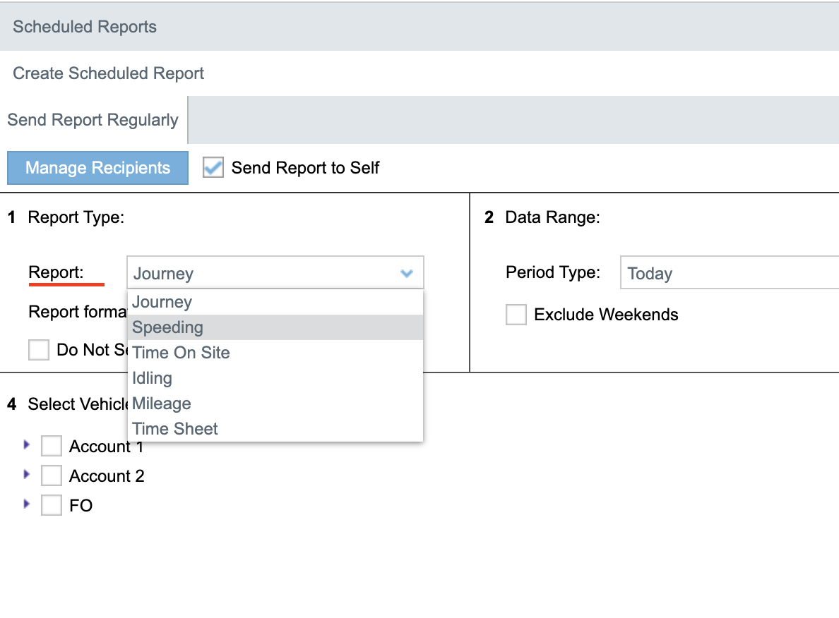Open the Scheduled Reports header
This screenshot has height=618, width=839.
[x=85, y=27]
